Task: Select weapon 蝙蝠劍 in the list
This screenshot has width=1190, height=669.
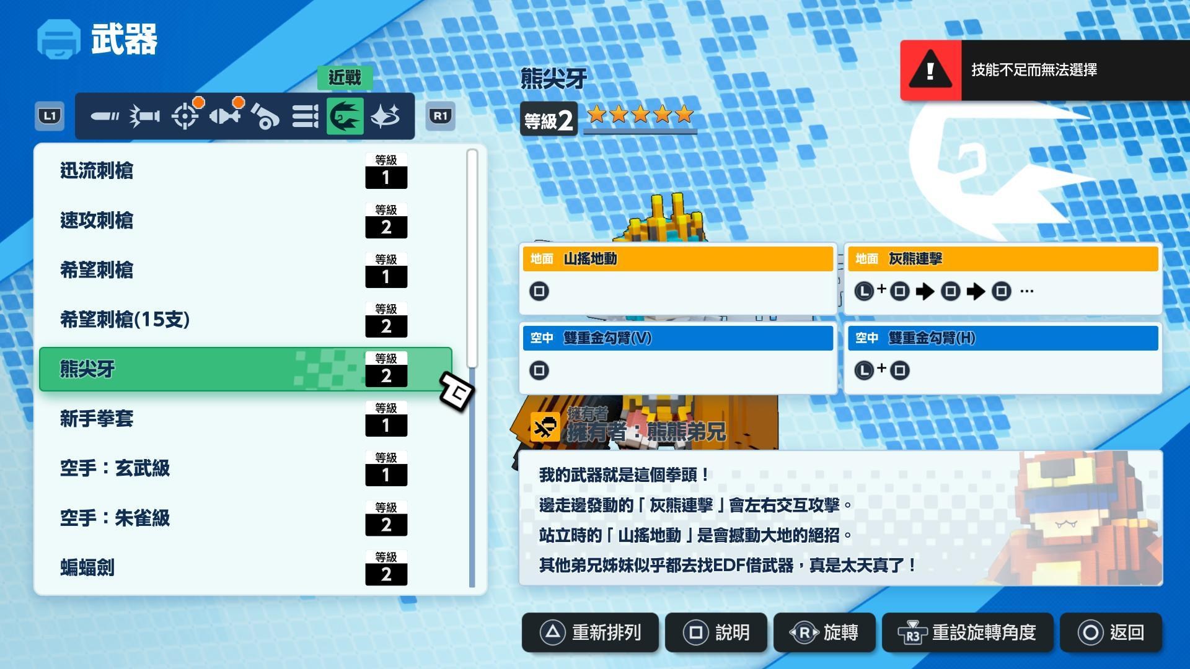Action: click(245, 567)
